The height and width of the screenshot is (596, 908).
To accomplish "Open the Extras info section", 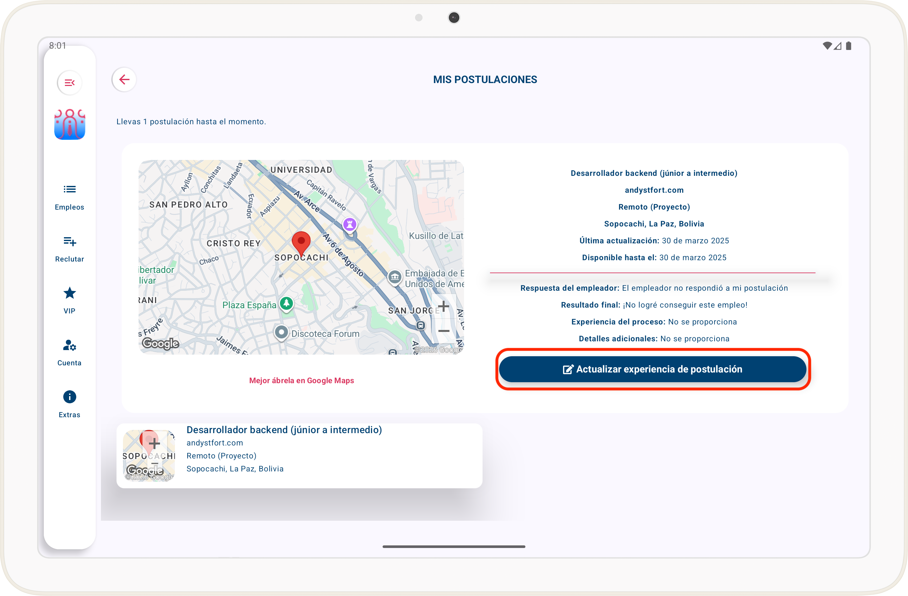I will [x=69, y=405].
